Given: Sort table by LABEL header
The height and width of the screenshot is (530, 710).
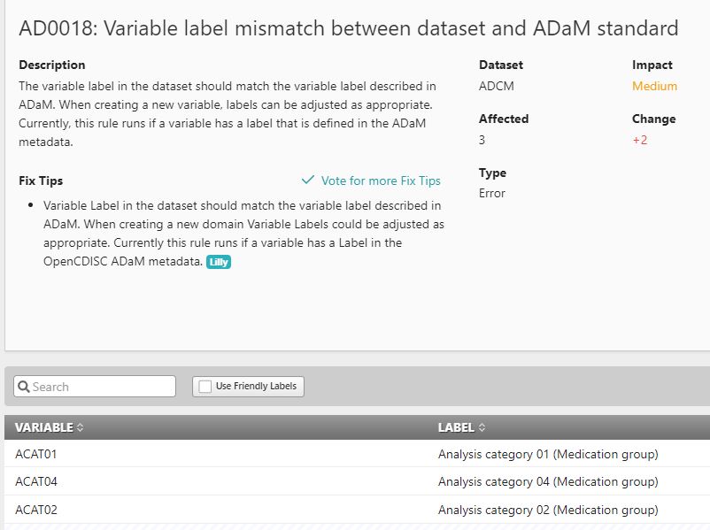Looking at the screenshot, I should coord(456,427).
